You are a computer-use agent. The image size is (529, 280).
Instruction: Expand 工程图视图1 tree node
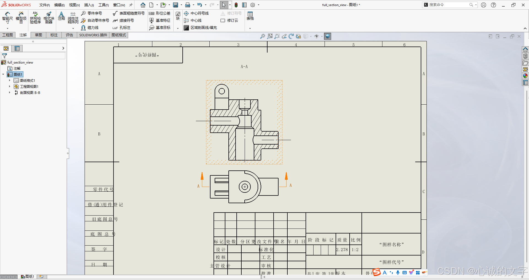coord(10,86)
